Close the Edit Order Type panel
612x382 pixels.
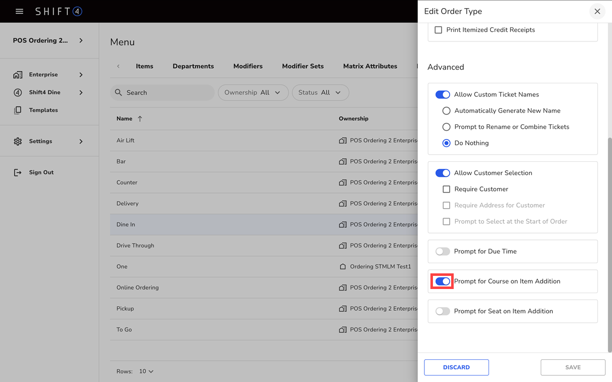click(x=597, y=11)
